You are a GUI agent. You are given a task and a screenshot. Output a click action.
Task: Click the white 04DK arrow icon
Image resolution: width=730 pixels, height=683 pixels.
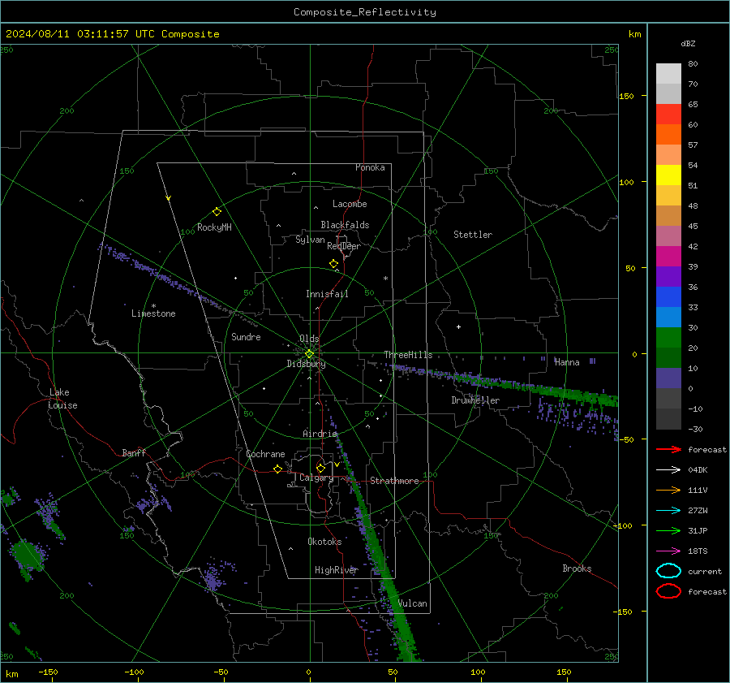coord(668,470)
